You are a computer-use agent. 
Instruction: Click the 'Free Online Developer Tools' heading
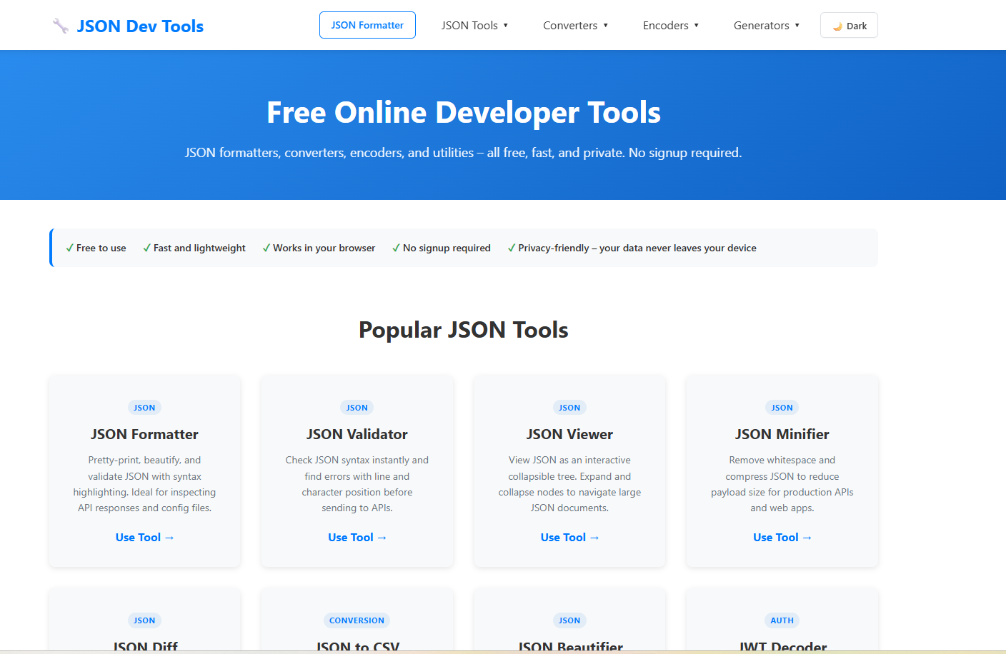464,112
